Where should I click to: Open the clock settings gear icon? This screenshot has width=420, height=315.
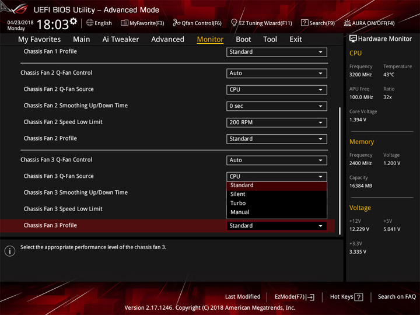(x=73, y=22)
